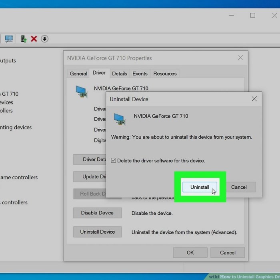Uncheck Delete the driver software checkbox

[x=114, y=160]
